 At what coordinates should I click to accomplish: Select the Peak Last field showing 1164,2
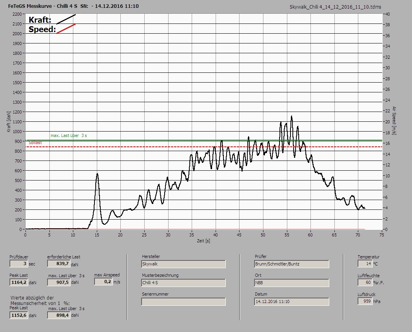tap(19, 282)
